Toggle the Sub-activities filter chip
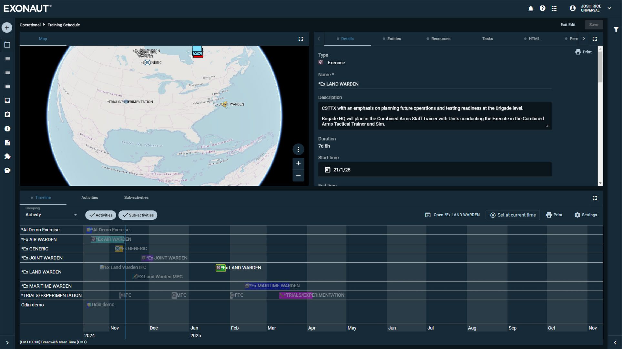This screenshot has height=349, width=622. tap(138, 215)
